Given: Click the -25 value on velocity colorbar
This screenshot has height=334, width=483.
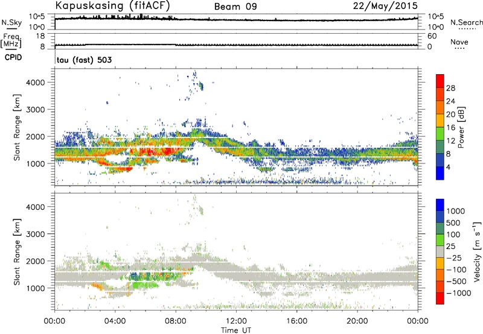Looking at the screenshot, I should coord(454,258).
